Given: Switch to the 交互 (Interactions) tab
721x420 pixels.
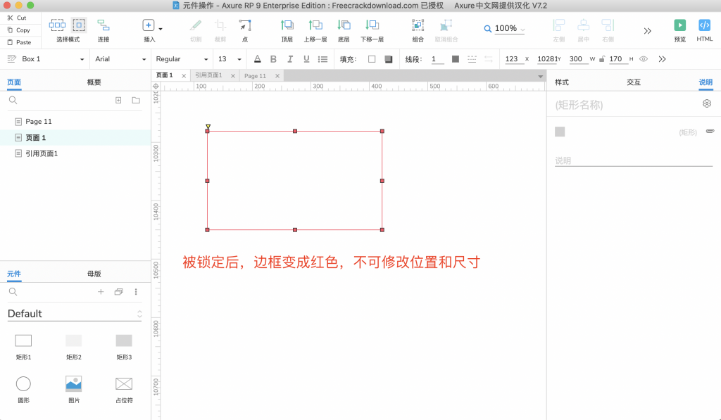Looking at the screenshot, I should 634,82.
